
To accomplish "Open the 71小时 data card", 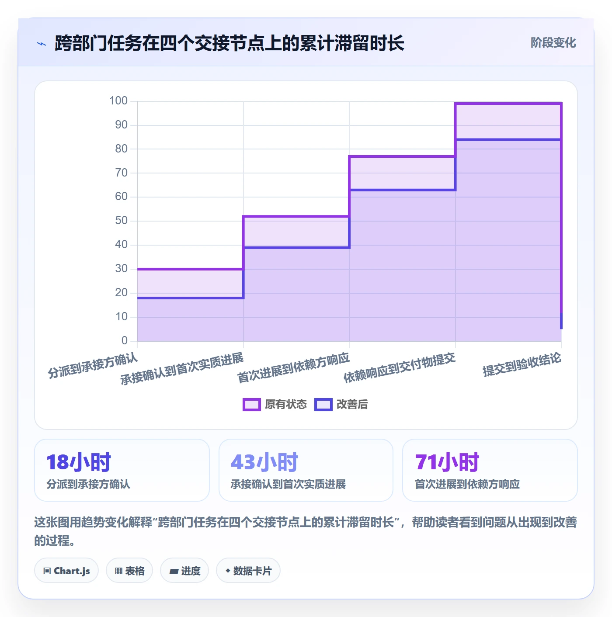I will pos(490,470).
